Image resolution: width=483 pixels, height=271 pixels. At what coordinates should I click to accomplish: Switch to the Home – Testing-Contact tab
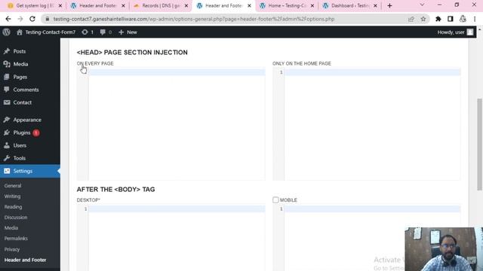point(287,5)
